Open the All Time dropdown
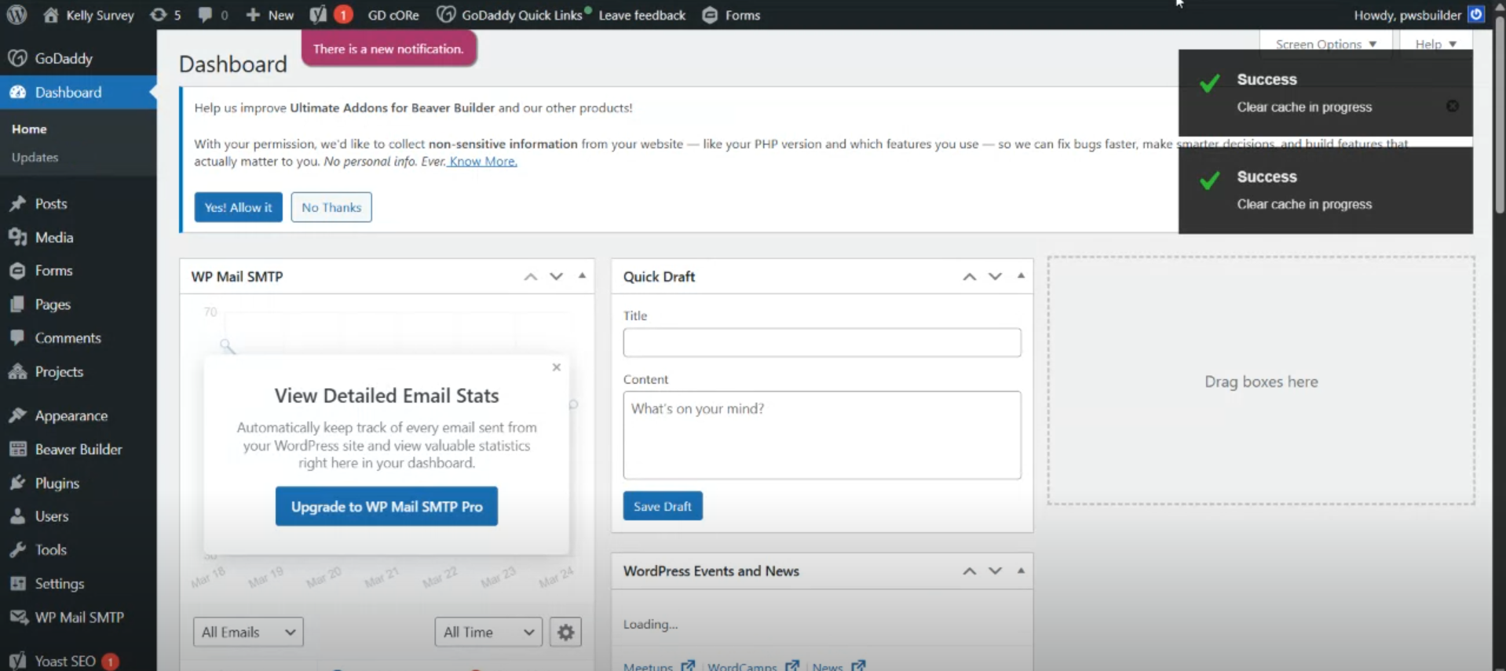 tap(488, 632)
